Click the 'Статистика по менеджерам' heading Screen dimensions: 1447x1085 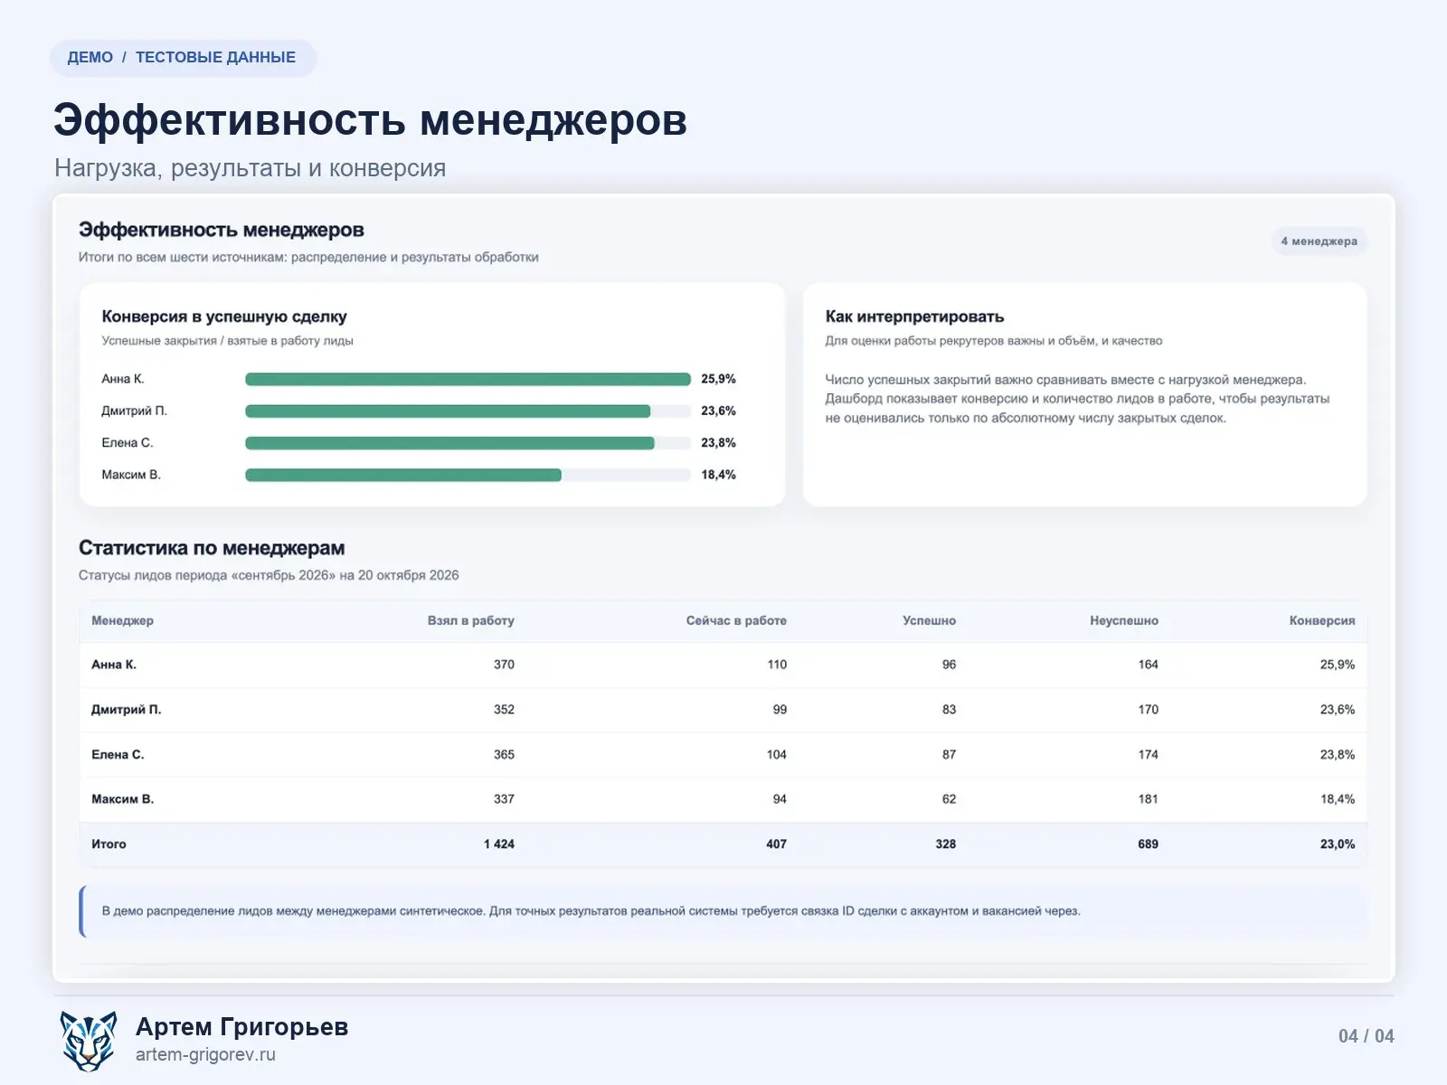tap(212, 548)
